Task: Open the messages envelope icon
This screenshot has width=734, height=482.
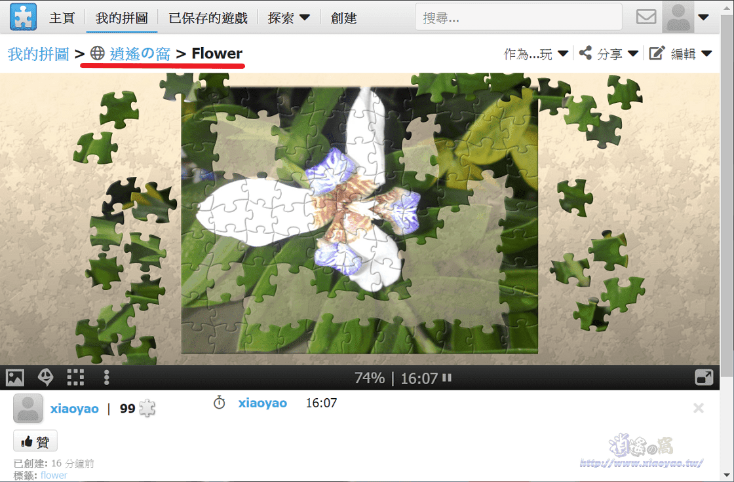Action: (646, 17)
